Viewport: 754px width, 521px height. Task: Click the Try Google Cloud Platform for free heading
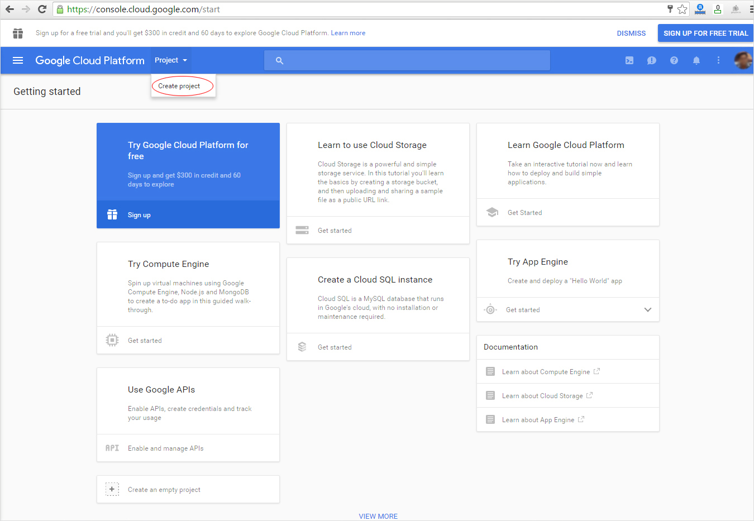point(188,150)
